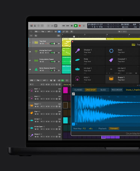Click the Trap Door track icon
The width and height of the screenshot is (140, 171).
(36, 42)
